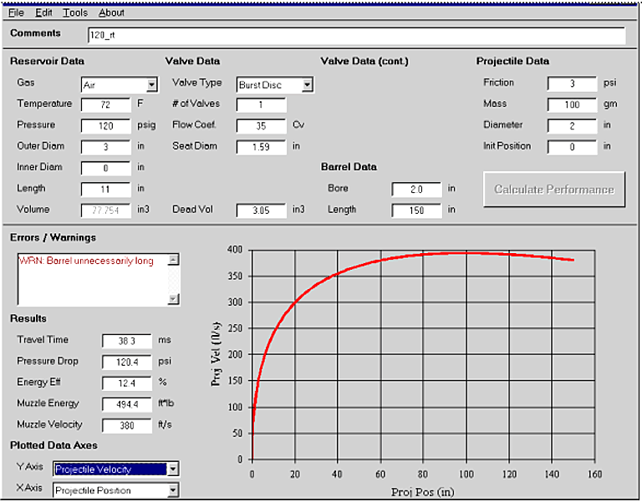The height and width of the screenshot is (502, 642).
Task: Expand the Gas dropdown showing Air
Action: [151, 85]
